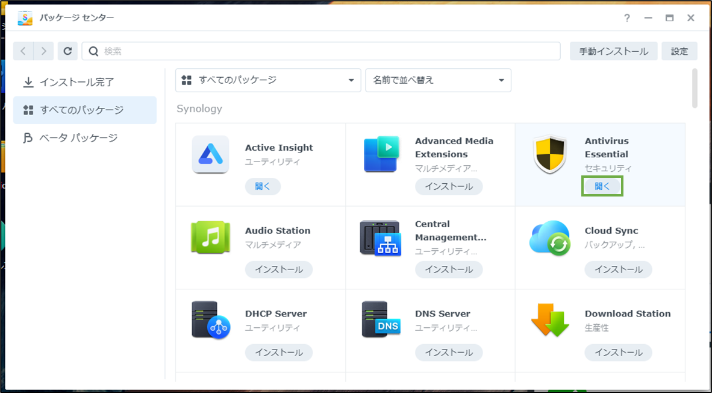Click the Download Station title
This screenshot has height=393, width=712.
click(628, 314)
